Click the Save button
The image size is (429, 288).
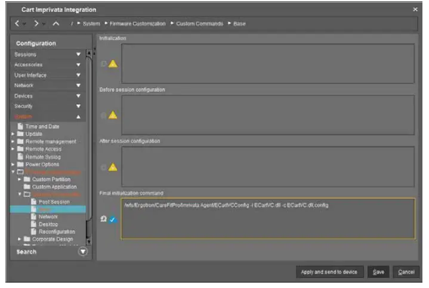pos(378,272)
